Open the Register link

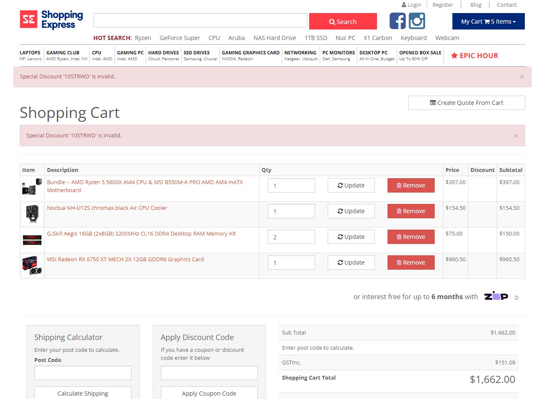[x=443, y=5]
